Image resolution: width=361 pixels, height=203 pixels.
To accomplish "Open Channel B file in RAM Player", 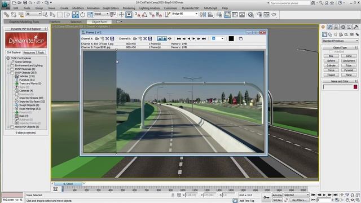I will pos(135,39).
